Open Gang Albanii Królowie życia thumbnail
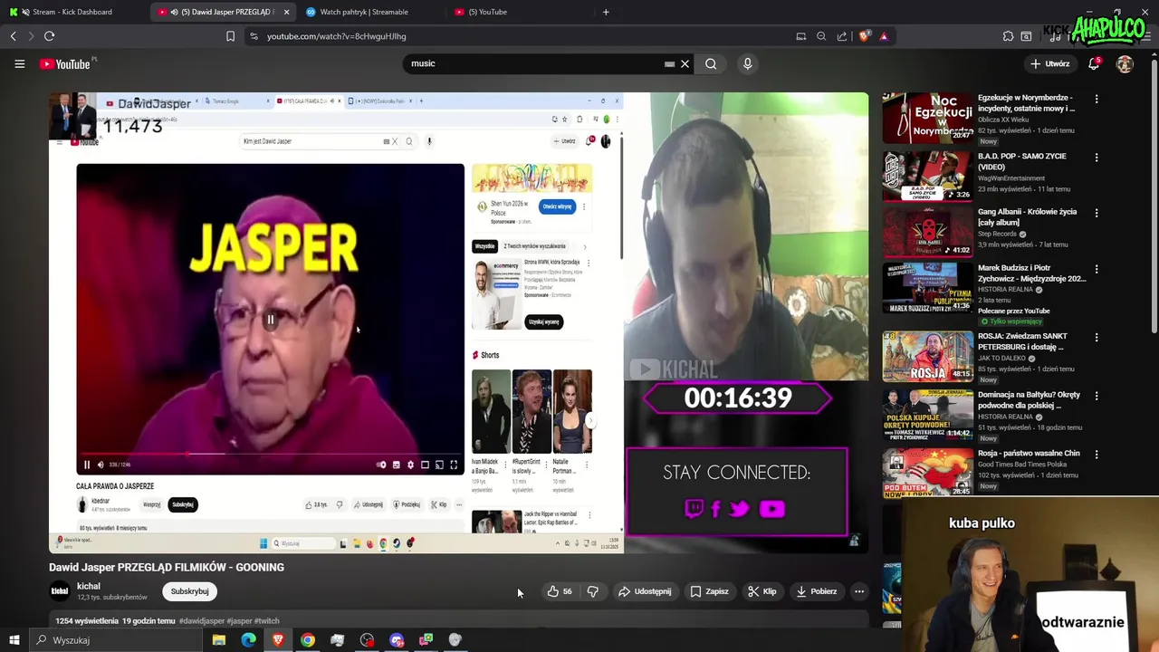This screenshot has height=652, width=1159. (928, 232)
